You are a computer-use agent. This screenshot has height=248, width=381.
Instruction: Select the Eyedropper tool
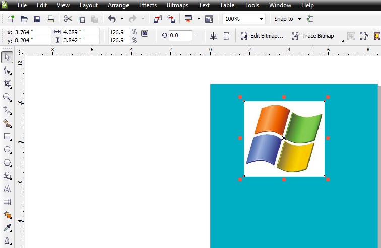pyautogui.click(x=7, y=228)
